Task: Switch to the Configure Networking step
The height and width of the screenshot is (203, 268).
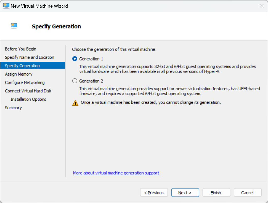Action: pos(25,83)
